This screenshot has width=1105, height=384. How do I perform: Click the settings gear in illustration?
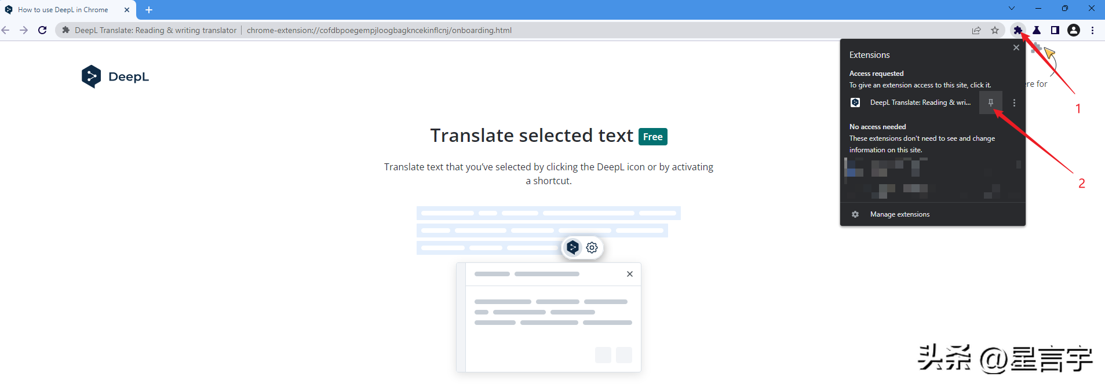(592, 247)
